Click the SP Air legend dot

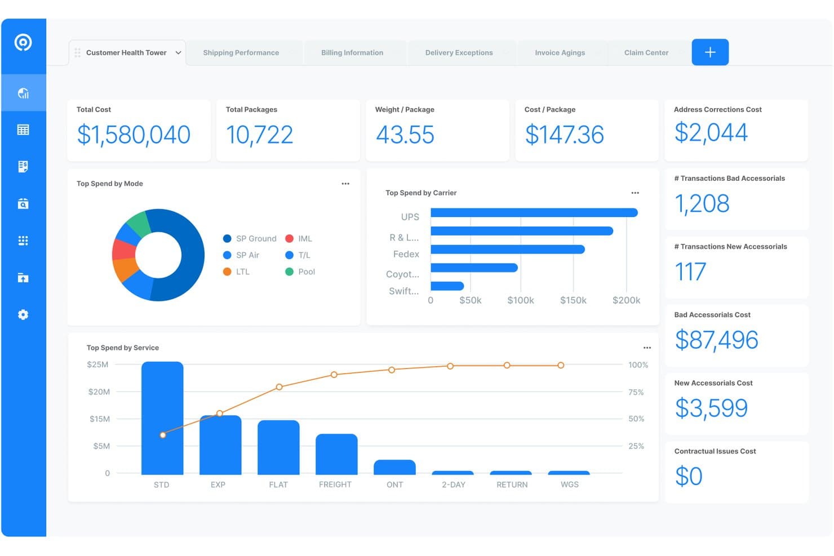227,255
